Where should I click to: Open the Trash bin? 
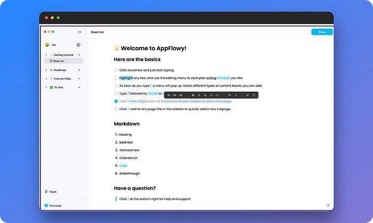[46, 192]
